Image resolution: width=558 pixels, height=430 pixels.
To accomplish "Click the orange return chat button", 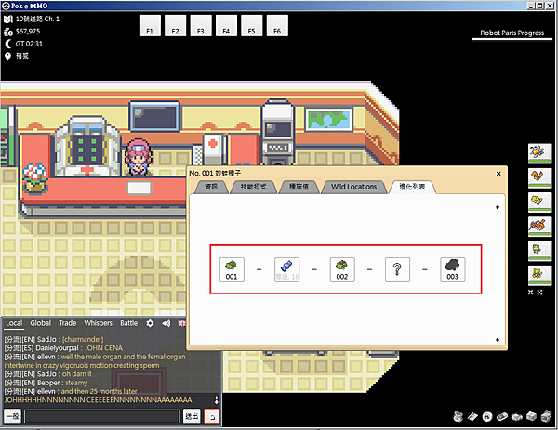I will pos(212,416).
